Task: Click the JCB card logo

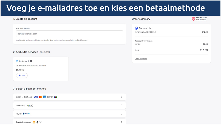Action: 55,97
